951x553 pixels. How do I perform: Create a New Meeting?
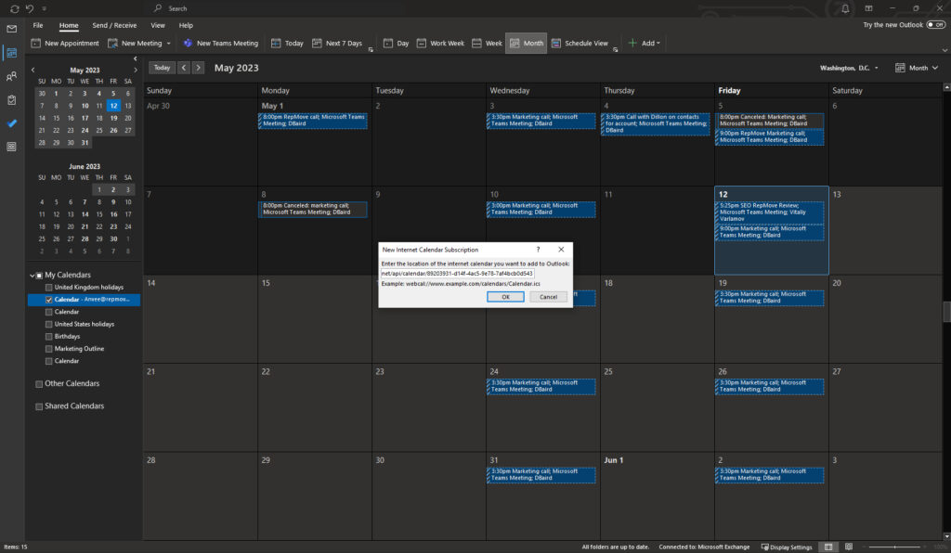coord(135,43)
